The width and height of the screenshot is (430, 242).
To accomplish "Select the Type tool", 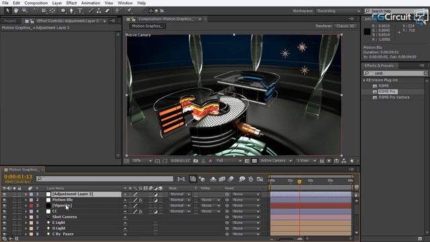I will [x=80, y=11].
